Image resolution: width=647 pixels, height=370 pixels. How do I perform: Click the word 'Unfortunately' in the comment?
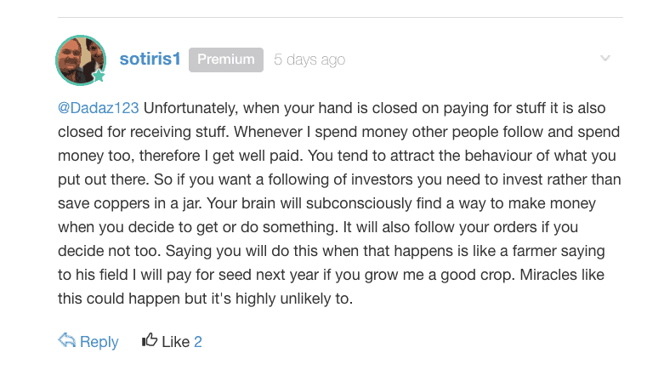190,108
